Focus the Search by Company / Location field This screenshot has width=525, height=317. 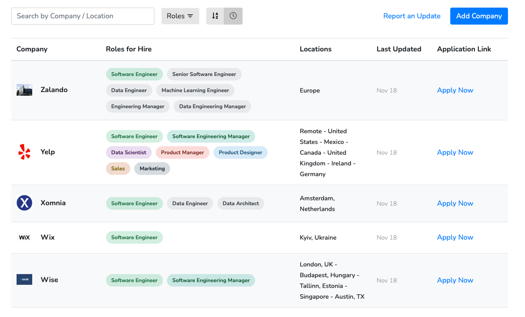83,16
